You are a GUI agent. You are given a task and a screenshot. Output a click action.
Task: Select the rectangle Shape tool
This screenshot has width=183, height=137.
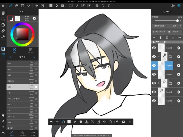tap(22, 6)
